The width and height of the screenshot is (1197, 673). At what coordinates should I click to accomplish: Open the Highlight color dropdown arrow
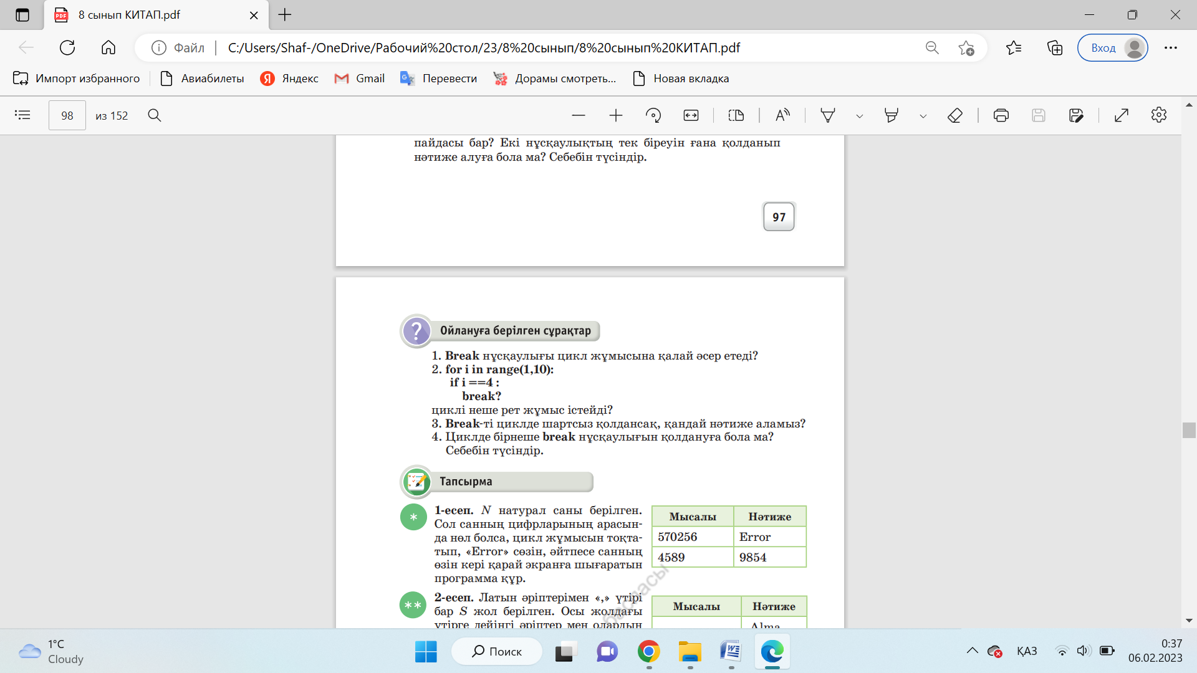tap(923, 116)
